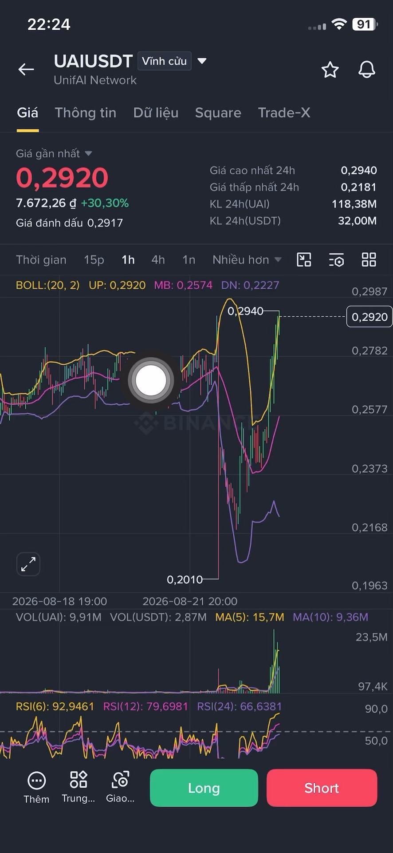Expand contract selector arrow beside Vĩnh cửu

click(202, 61)
